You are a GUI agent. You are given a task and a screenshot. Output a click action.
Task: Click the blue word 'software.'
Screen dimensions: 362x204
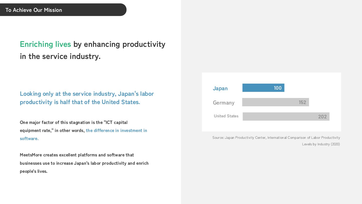coord(29,139)
